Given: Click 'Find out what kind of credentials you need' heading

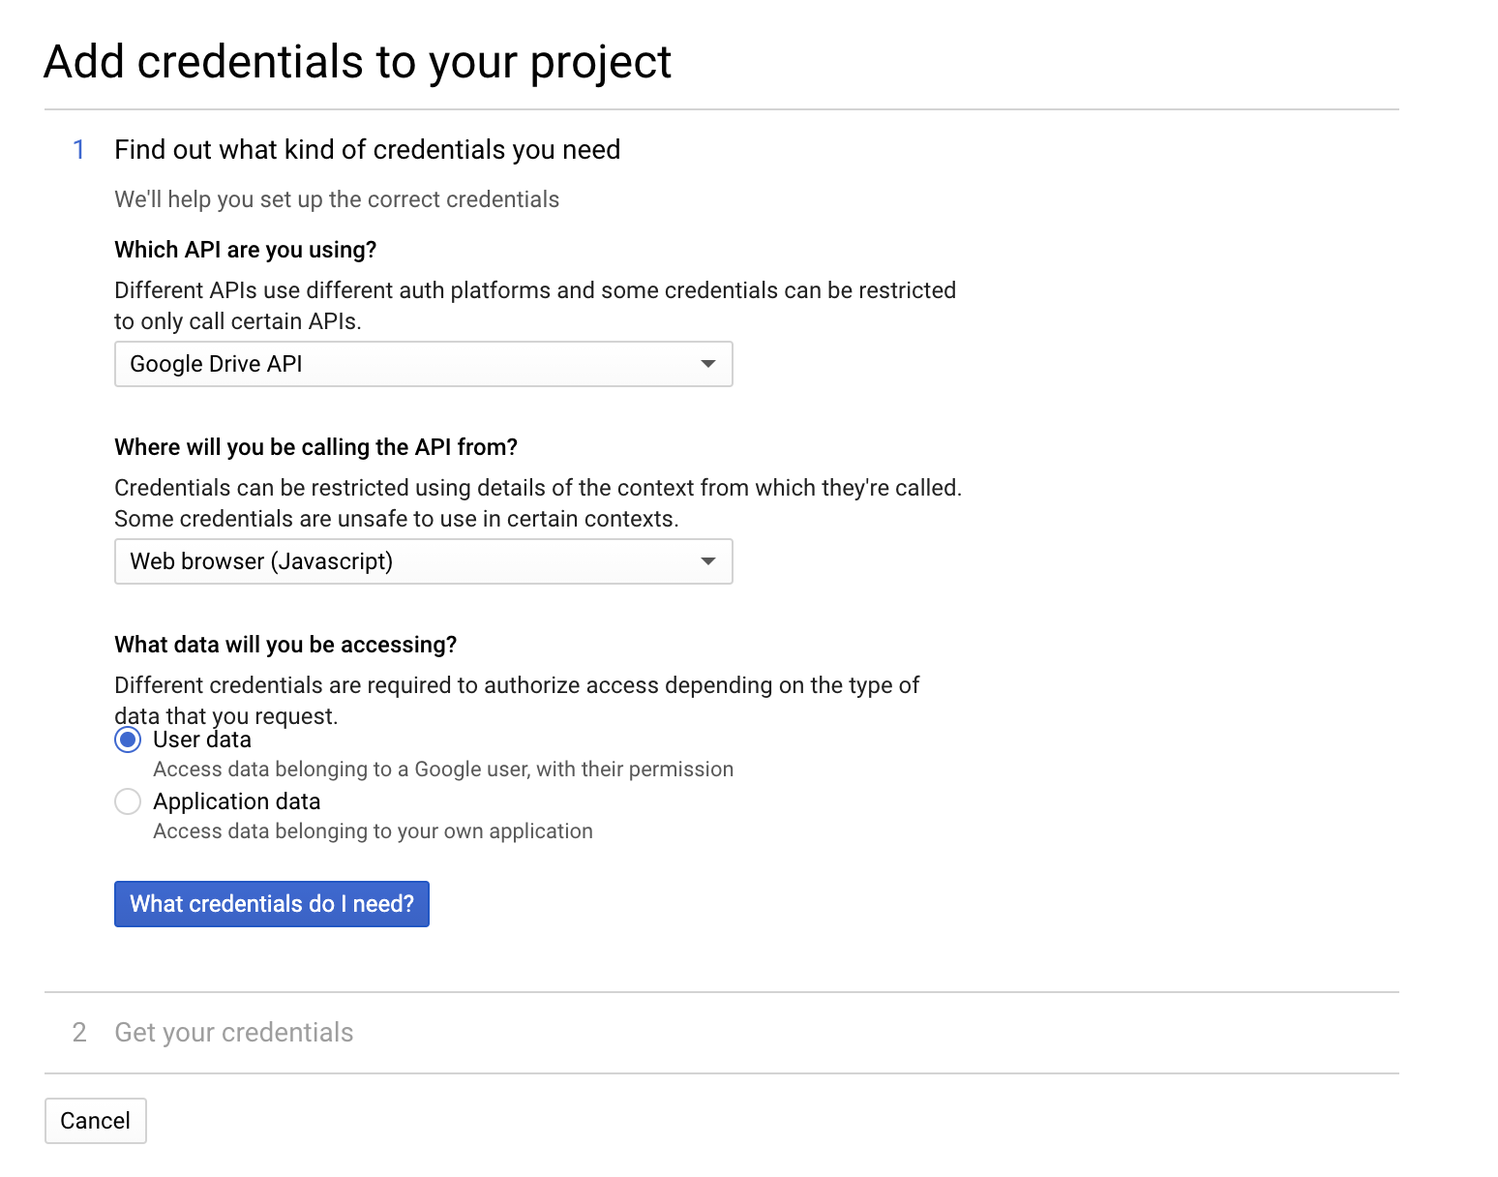Looking at the screenshot, I should (x=368, y=150).
